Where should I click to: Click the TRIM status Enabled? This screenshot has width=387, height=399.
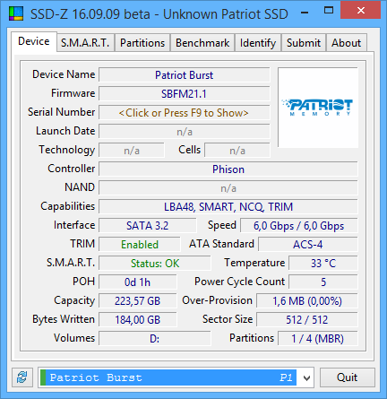(x=140, y=245)
